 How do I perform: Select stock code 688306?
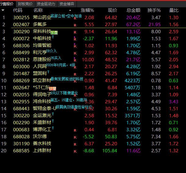point(21,45)
